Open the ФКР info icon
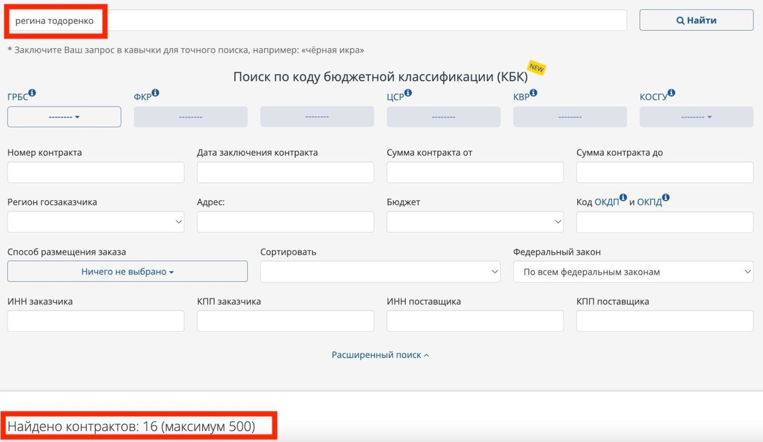This screenshot has width=763, height=442. coord(156,93)
